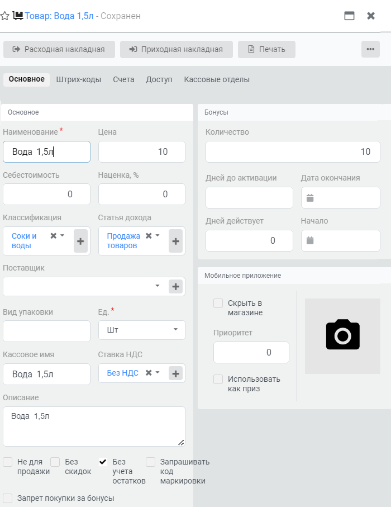Open Товар: Вода 1,5л title link
Viewport: 391px width, 507px height.
[59, 16]
